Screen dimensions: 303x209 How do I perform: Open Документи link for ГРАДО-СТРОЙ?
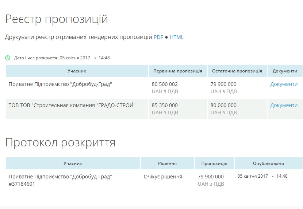284,105
